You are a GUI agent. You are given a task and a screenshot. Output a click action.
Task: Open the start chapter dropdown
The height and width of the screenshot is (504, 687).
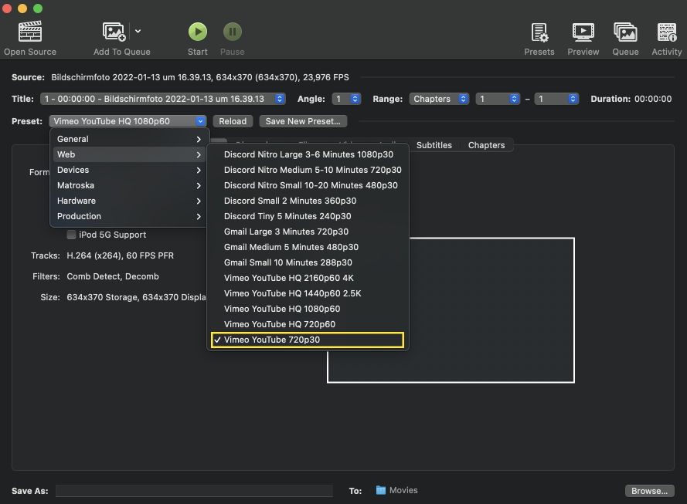tap(498, 99)
